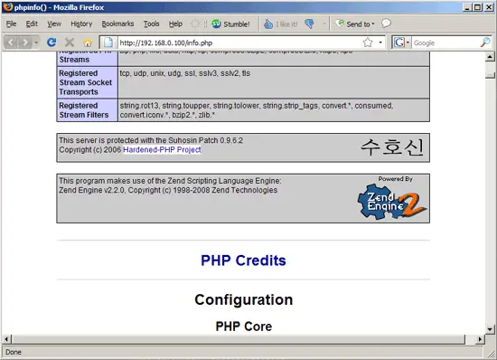Open the Tools menu

click(151, 24)
